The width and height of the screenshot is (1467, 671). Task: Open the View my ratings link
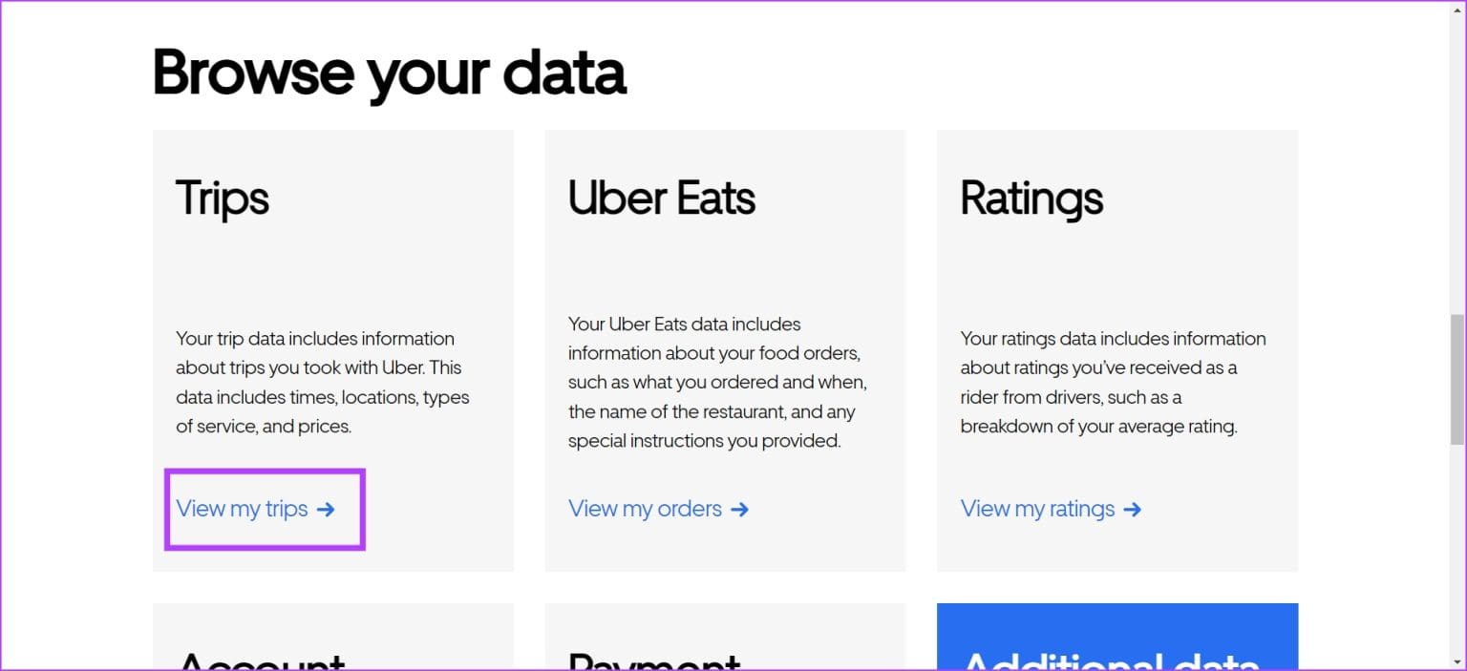coord(1037,509)
